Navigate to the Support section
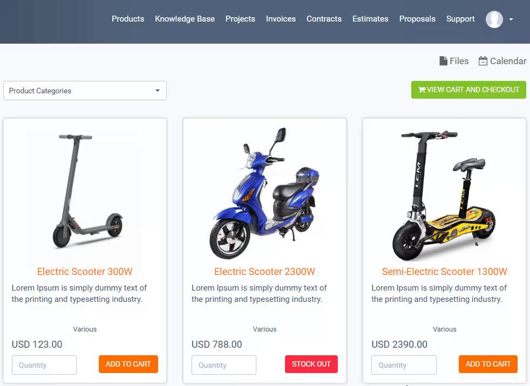The image size is (530, 386). (x=460, y=19)
